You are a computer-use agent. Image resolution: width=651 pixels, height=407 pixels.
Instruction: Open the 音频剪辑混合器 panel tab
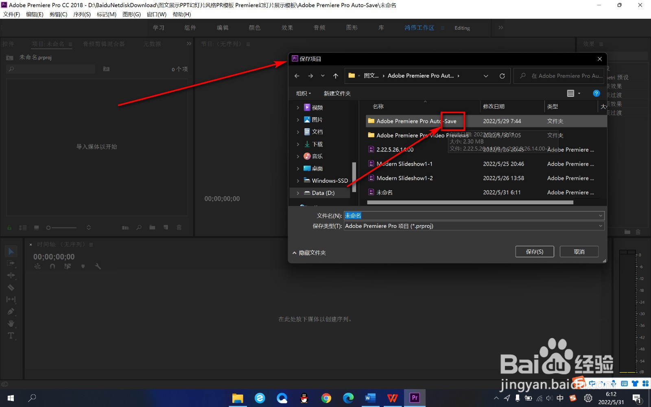click(104, 44)
